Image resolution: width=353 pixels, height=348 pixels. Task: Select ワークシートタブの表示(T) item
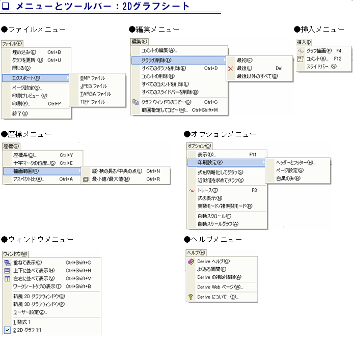point(52,286)
